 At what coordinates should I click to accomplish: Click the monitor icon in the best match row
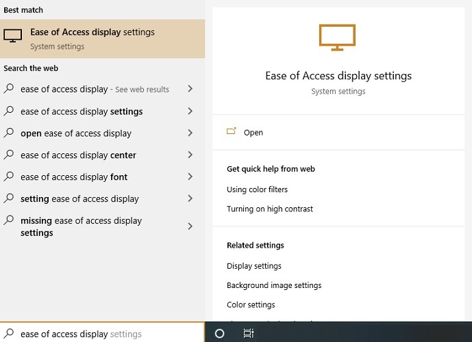pyautogui.click(x=12, y=36)
